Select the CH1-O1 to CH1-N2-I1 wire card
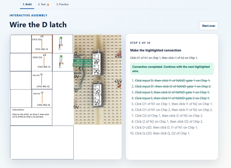 [x=42, y=44]
